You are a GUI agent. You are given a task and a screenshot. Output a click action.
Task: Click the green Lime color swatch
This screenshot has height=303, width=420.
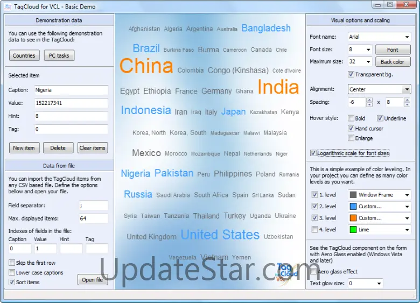(353, 230)
